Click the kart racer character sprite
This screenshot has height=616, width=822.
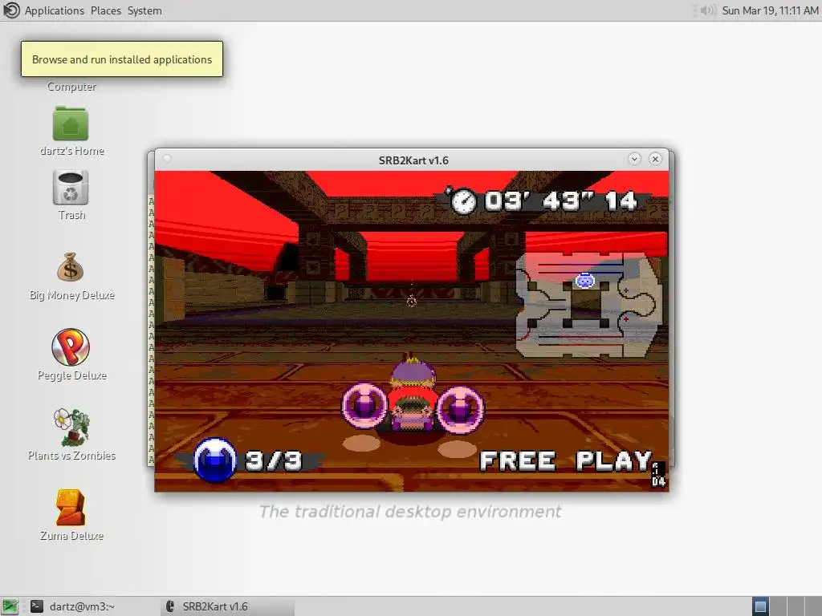(413, 394)
